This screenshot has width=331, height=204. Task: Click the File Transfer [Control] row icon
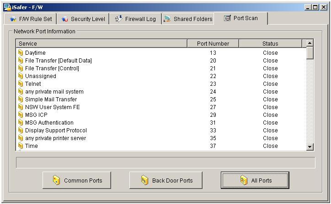click(21, 68)
